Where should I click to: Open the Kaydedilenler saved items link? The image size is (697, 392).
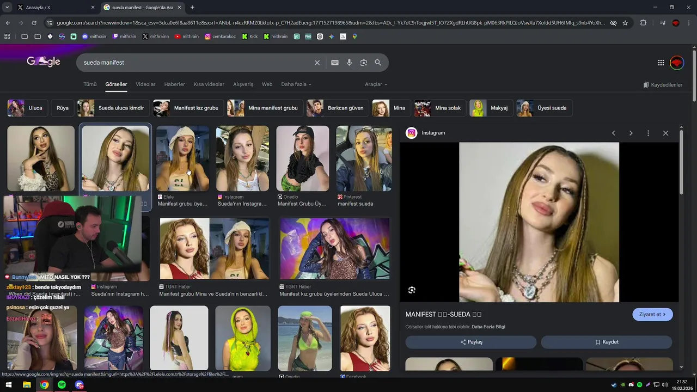[x=663, y=85]
